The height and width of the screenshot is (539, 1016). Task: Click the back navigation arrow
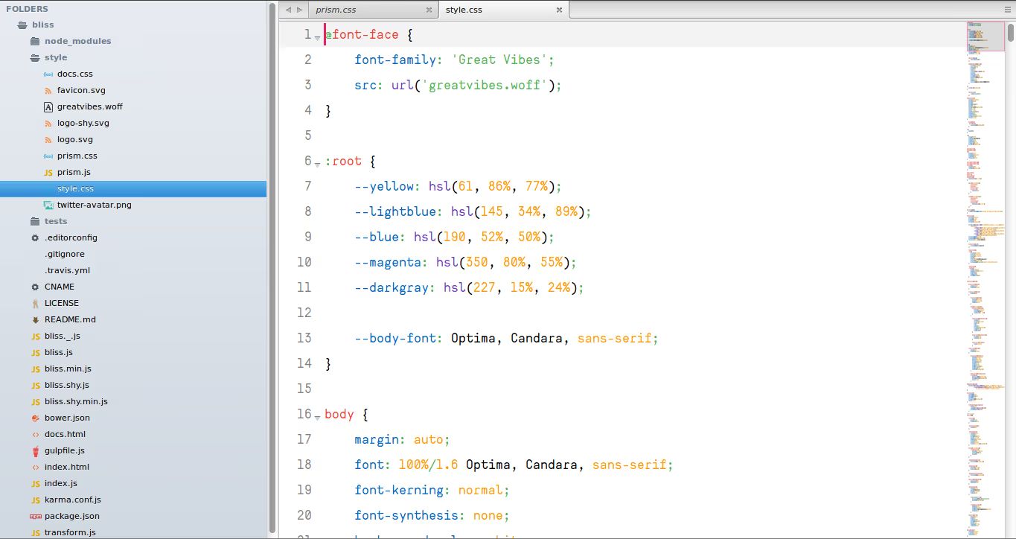(x=287, y=10)
